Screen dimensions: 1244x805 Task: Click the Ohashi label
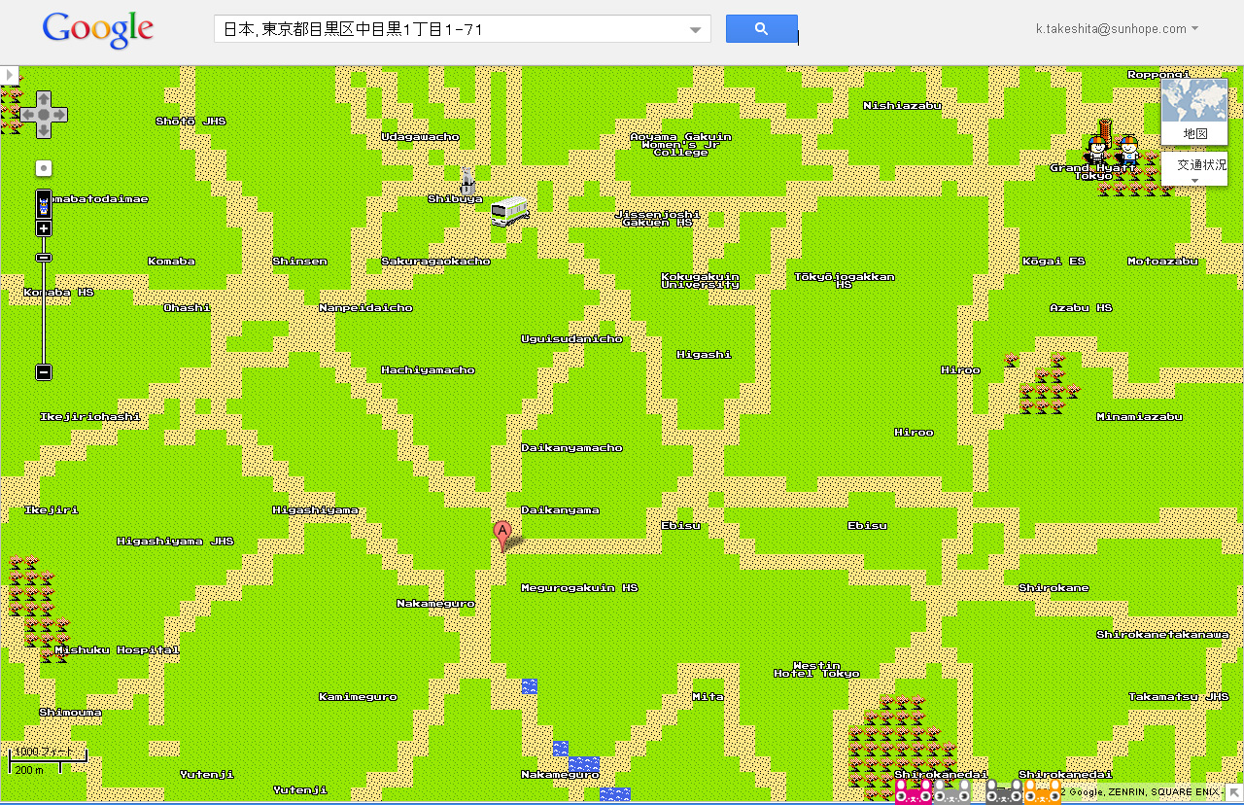pos(187,308)
